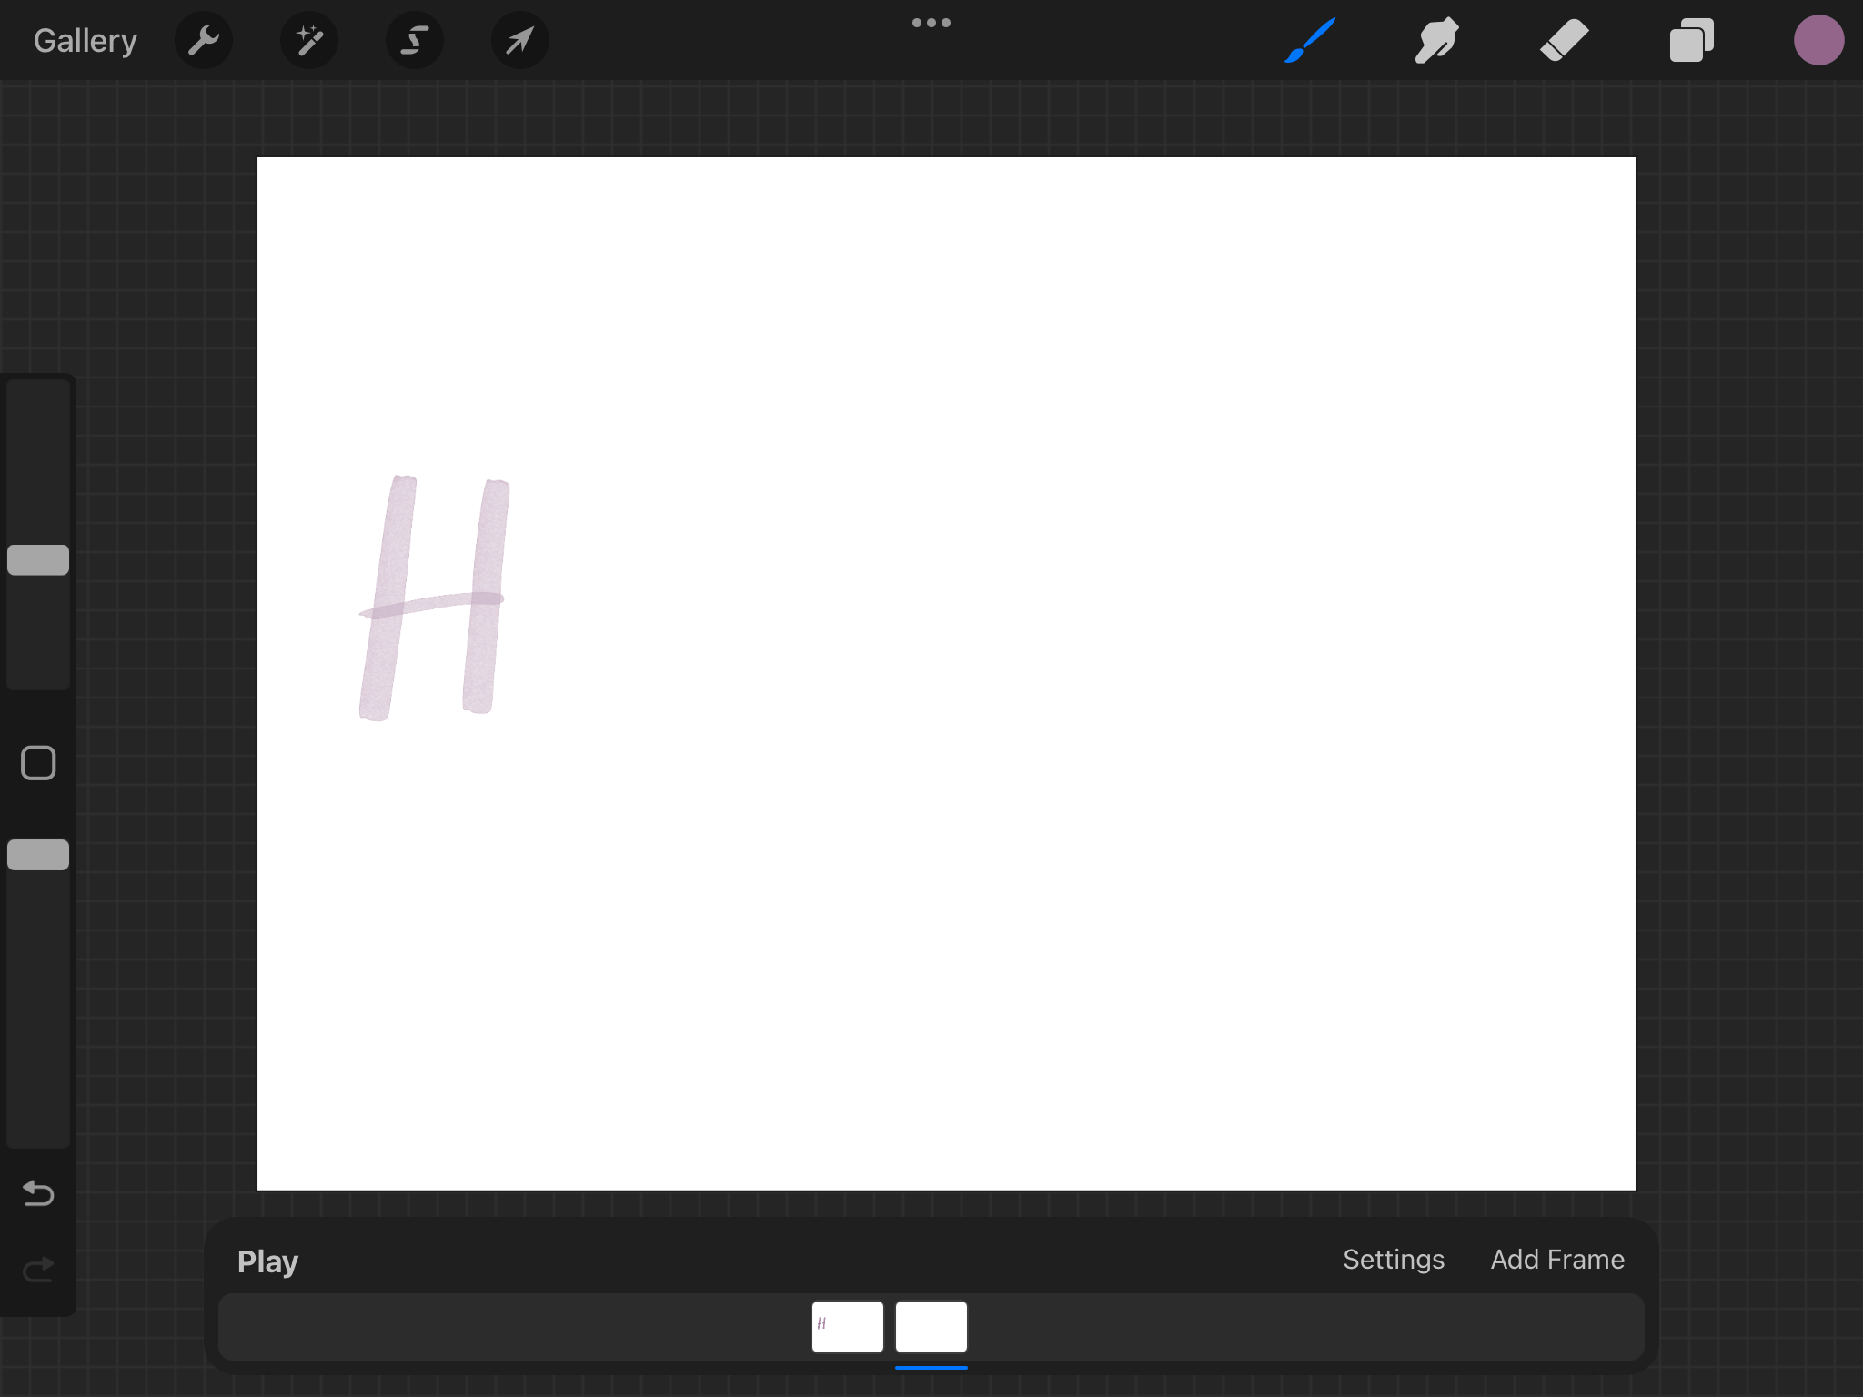Activate the Selection tool
This screenshot has width=1863, height=1397.
click(x=415, y=39)
